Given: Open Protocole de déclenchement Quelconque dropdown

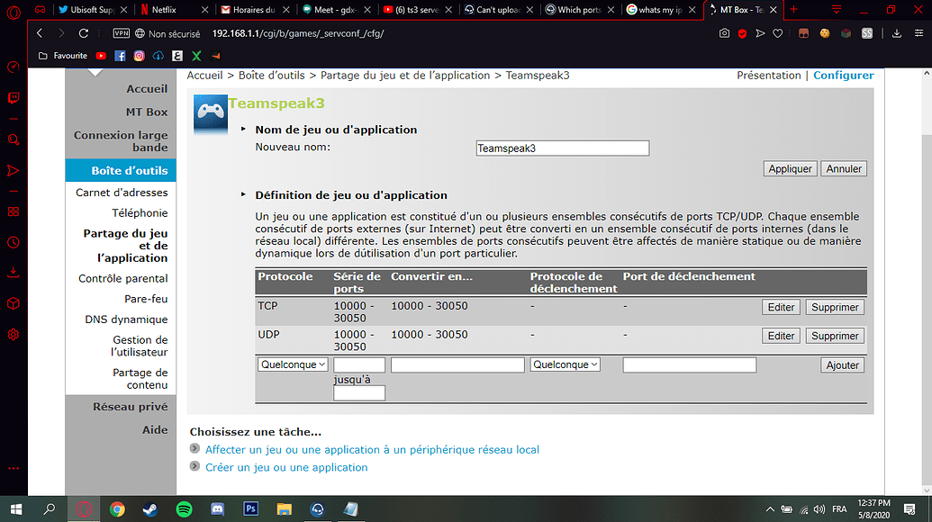Looking at the screenshot, I should 565,364.
